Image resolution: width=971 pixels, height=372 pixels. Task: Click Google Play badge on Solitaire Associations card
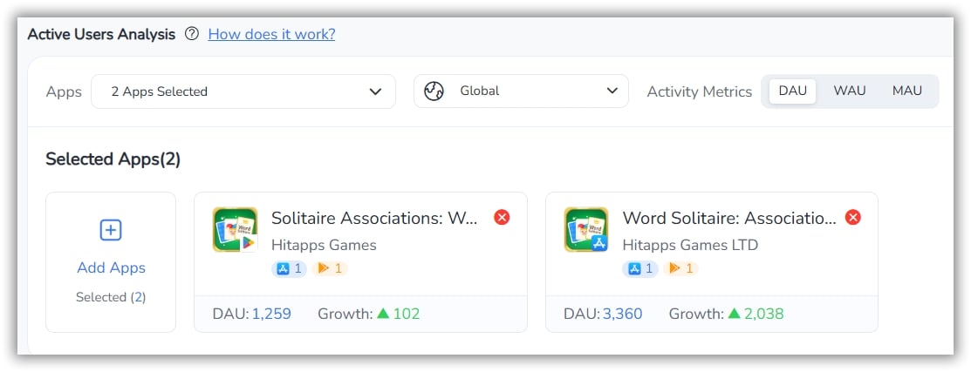click(330, 268)
